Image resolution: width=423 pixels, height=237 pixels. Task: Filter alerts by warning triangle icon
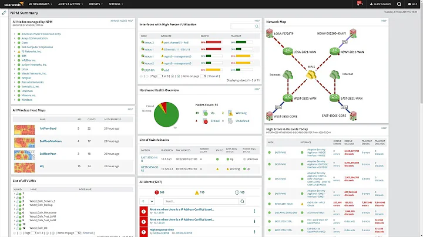pyautogui.click(x=197, y=192)
